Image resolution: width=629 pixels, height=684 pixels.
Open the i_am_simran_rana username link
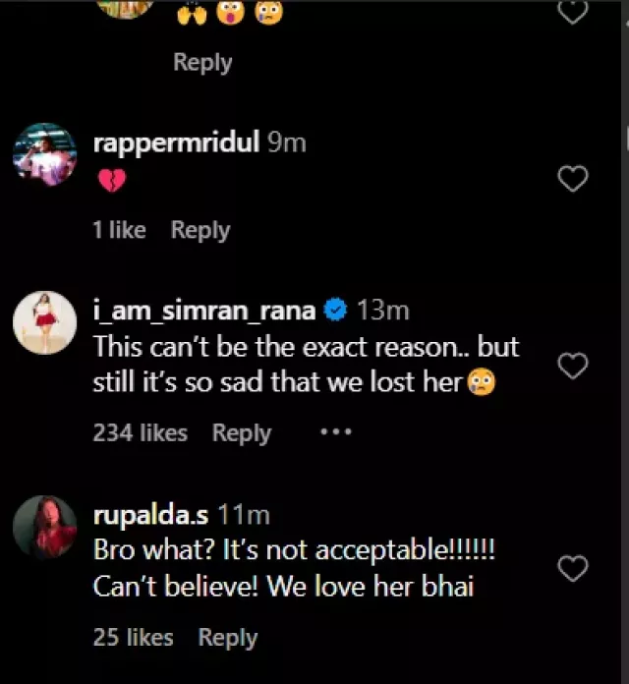point(204,312)
